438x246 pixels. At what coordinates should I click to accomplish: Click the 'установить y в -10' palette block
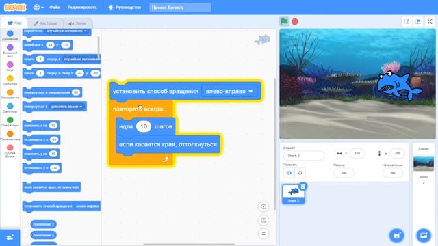42,168
